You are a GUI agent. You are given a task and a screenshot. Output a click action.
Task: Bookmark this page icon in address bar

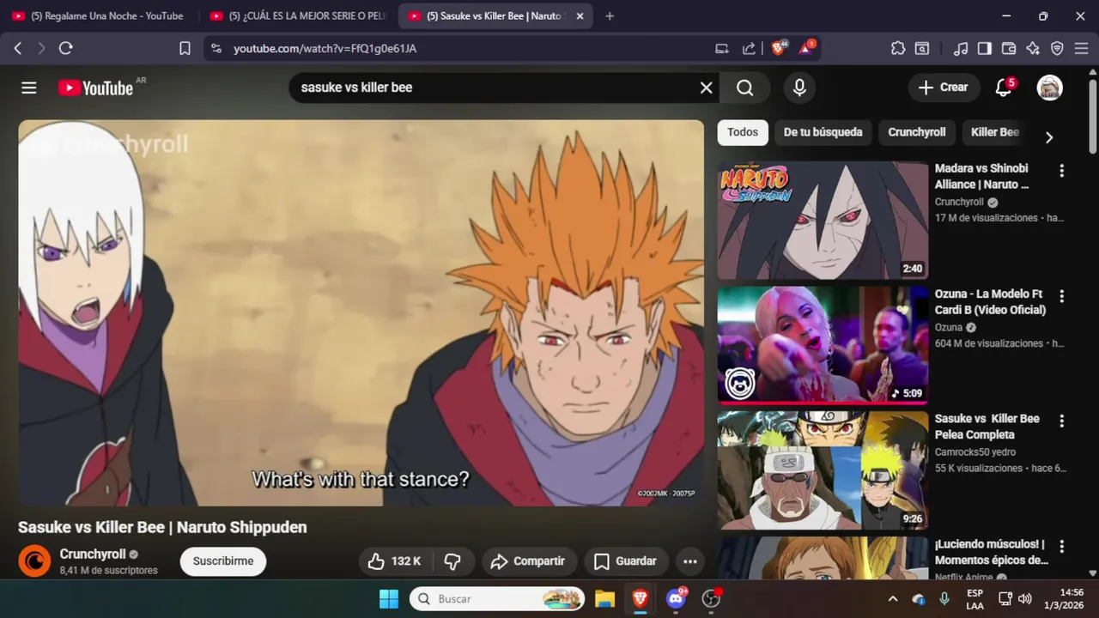point(185,48)
